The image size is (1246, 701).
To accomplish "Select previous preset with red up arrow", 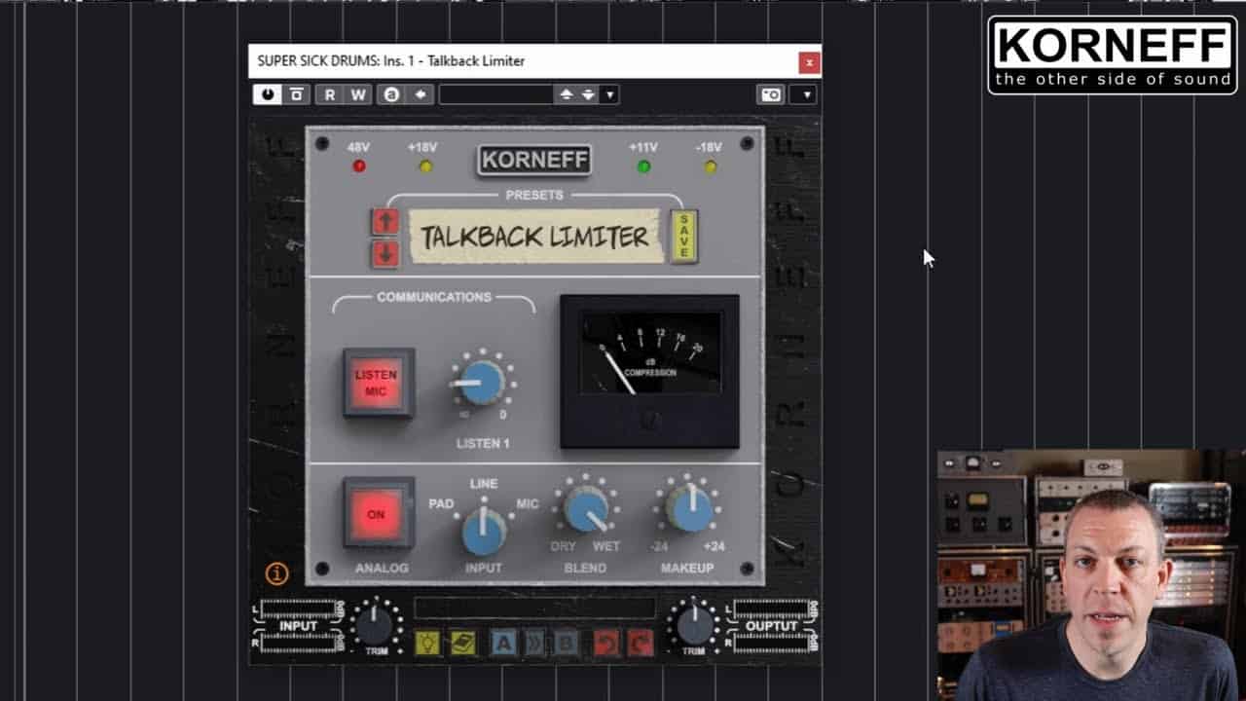I will coord(385,222).
